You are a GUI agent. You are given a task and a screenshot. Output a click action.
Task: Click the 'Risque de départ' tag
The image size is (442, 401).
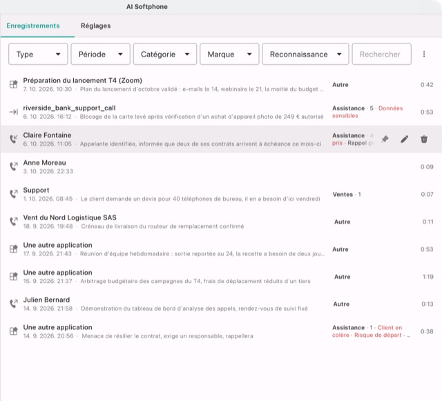pyautogui.click(x=378, y=335)
